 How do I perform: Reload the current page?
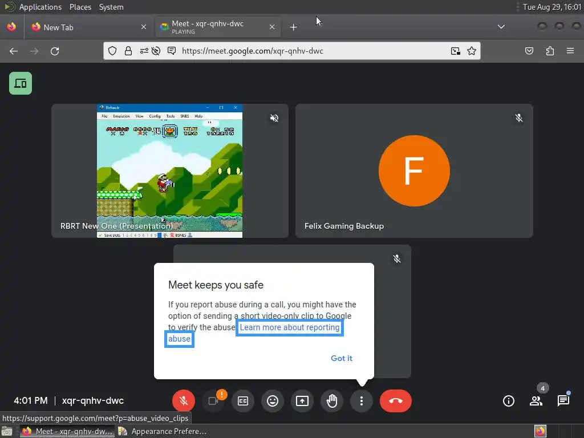[x=55, y=51]
